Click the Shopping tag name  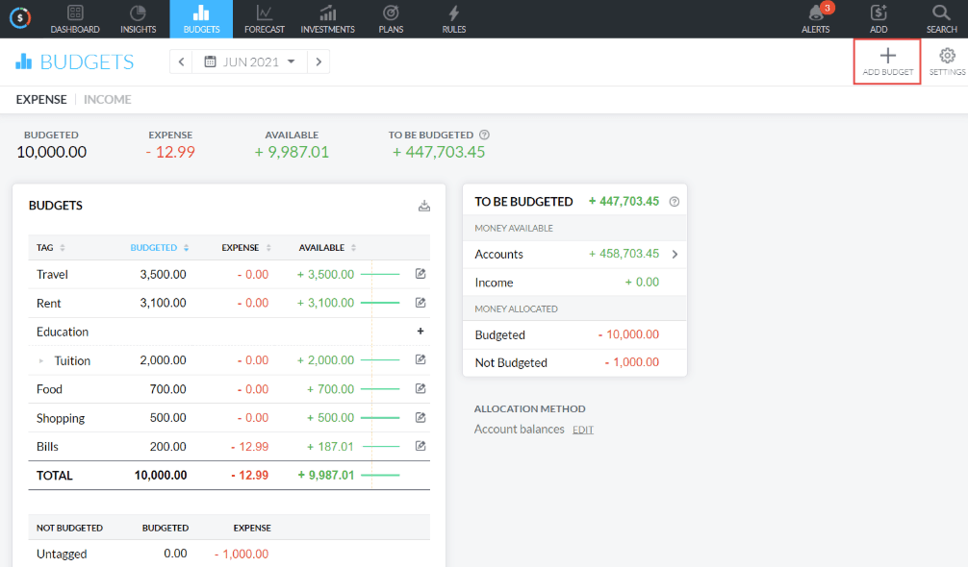tap(61, 418)
